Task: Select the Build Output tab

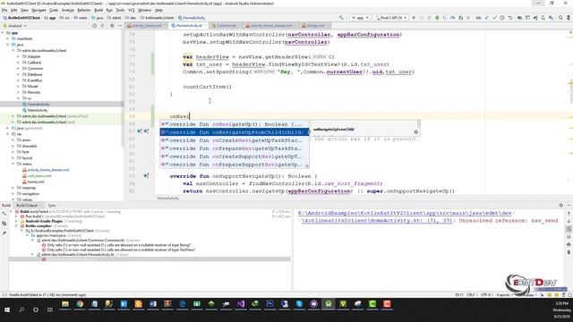Action: coord(27,205)
